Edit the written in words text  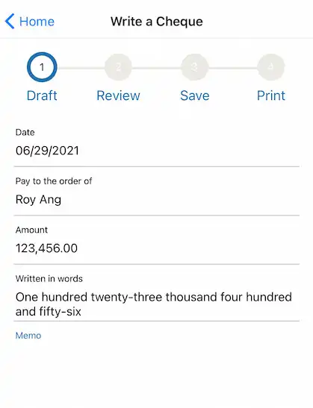156,304
